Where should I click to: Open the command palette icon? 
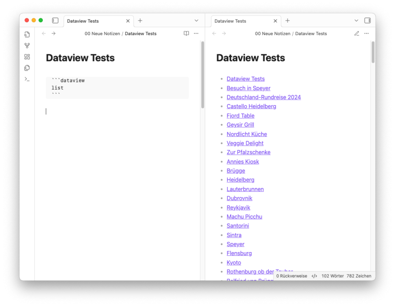(27, 79)
